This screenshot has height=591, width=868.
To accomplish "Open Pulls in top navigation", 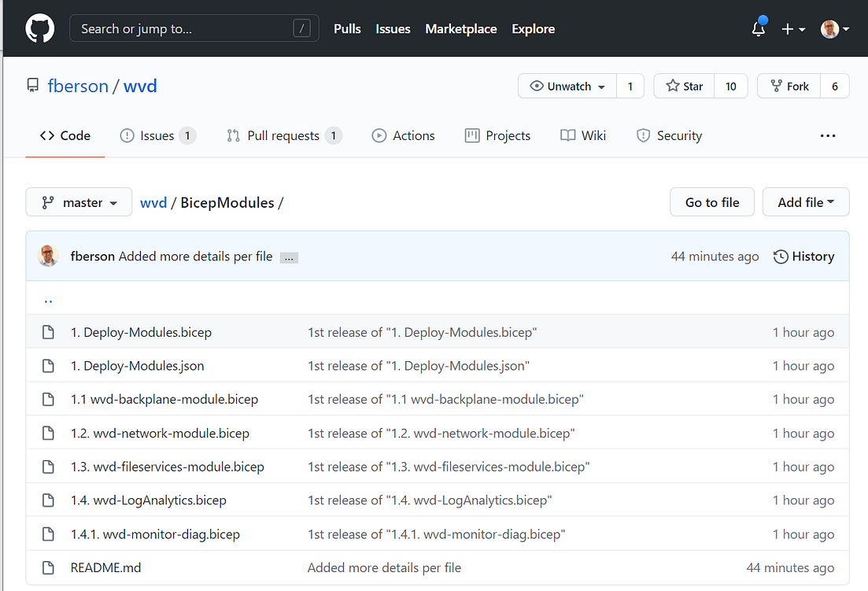I will click(347, 29).
